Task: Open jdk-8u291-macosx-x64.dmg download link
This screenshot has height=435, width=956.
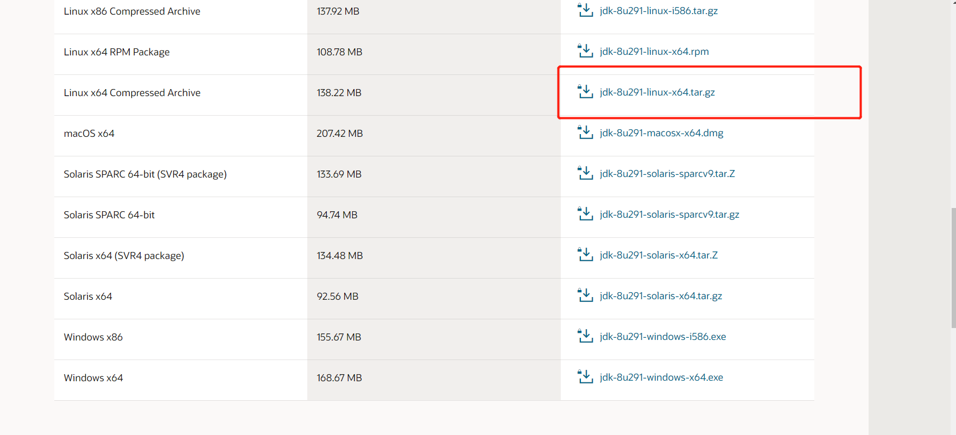Action: [661, 133]
